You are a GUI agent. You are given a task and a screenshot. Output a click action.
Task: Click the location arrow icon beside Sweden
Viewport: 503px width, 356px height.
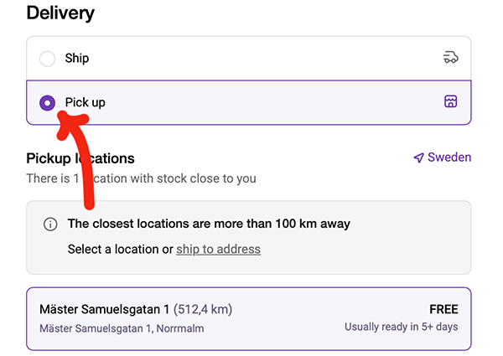pos(418,157)
